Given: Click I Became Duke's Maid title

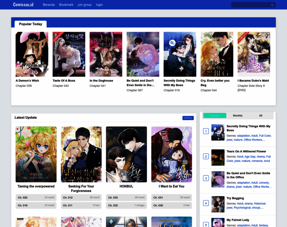Looking at the screenshot, I should [253, 81].
